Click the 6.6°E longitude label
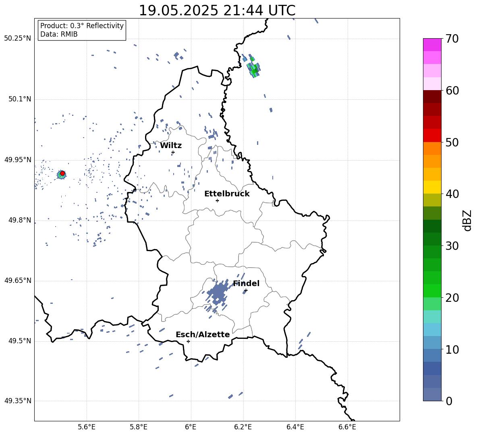 [347, 427]
